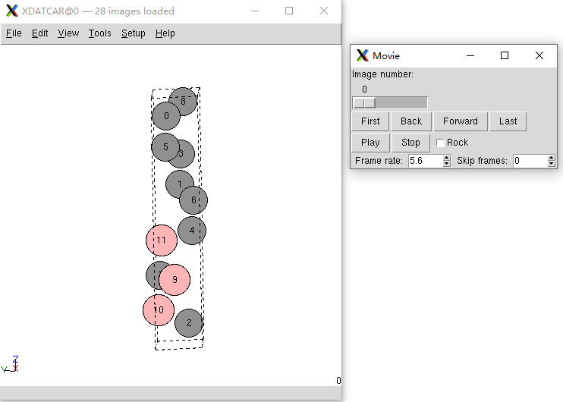Screen dimensions: 563x402
Task: Click the Frame rate label
Action: 379,161
